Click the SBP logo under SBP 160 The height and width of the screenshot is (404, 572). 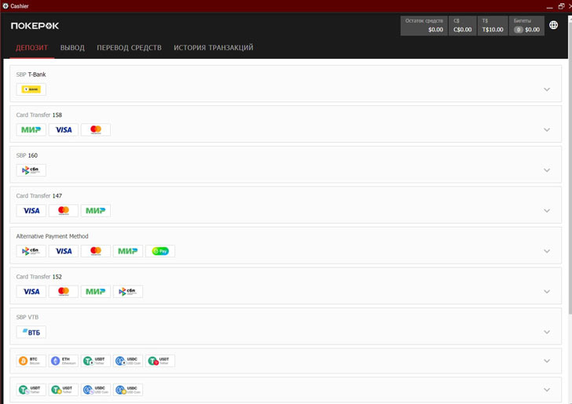pyautogui.click(x=31, y=170)
